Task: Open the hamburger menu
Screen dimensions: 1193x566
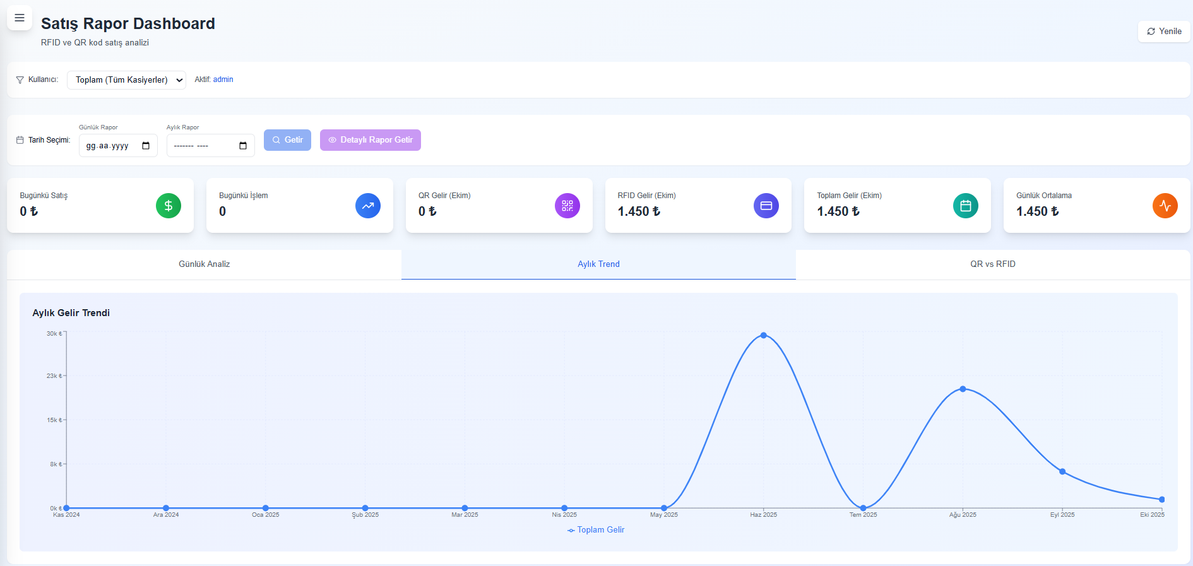Action: coord(20,18)
